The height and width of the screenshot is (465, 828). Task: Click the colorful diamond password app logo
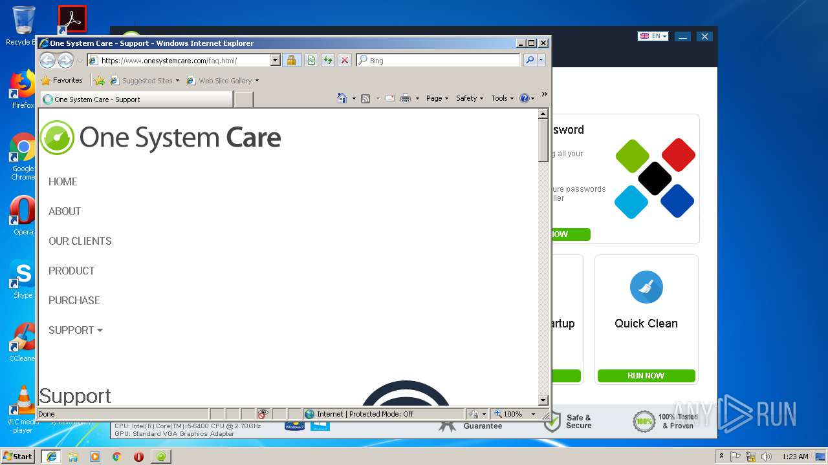tap(655, 178)
